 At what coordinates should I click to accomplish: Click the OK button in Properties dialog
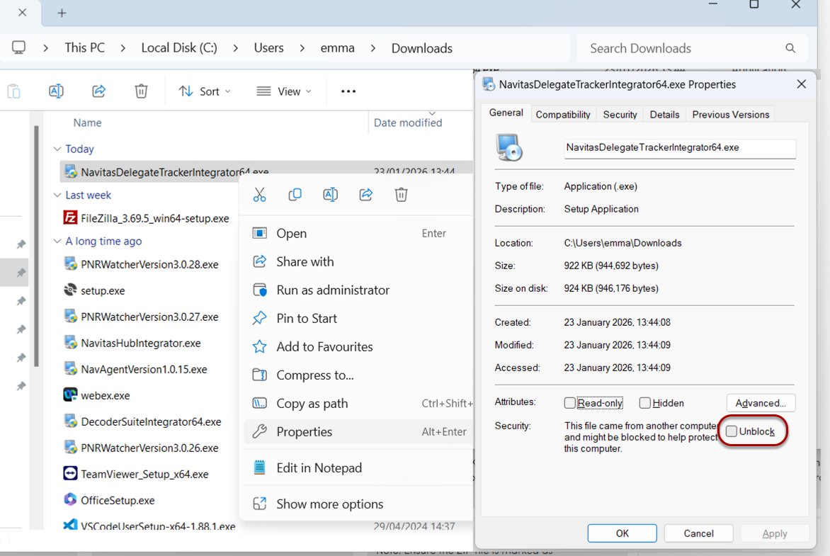pos(622,533)
